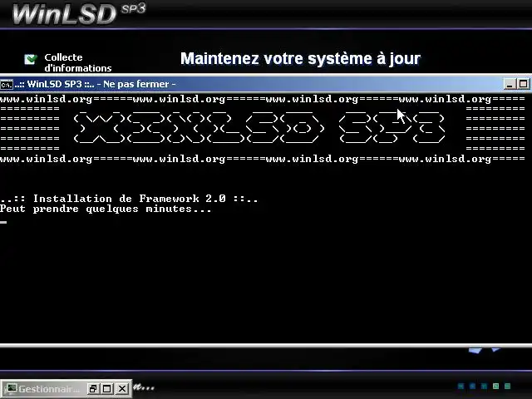The image size is (532, 399).
Task: Click the WinLSD SP3 logo at top
Action: click(79, 13)
